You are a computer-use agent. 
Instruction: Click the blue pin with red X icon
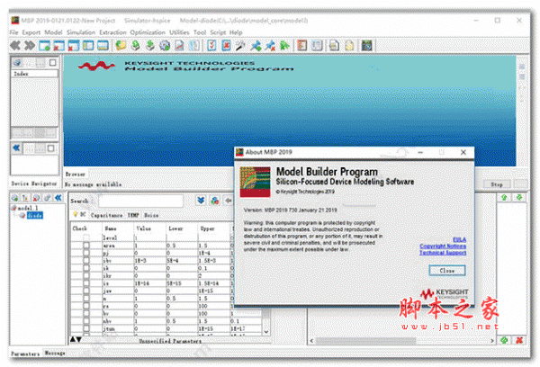(x=270, y=46)
